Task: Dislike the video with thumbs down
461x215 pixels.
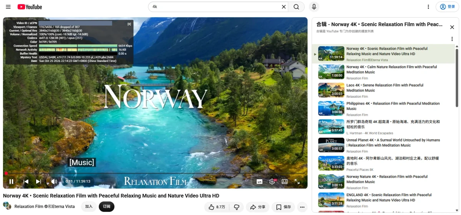Action: tap(237, 207)
